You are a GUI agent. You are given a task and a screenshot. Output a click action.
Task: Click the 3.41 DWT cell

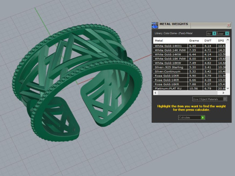210,67
